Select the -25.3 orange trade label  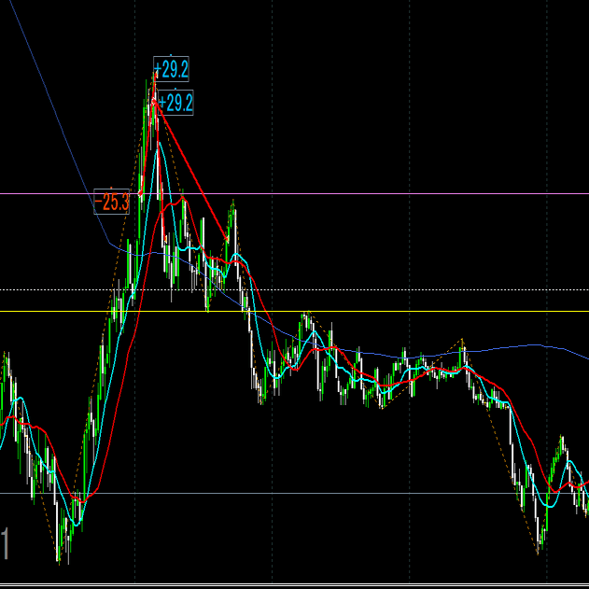111,202
